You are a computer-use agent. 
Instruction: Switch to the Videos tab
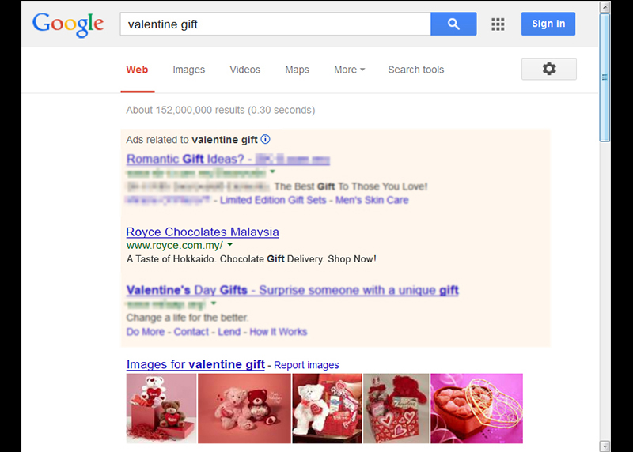coord(244,70)
